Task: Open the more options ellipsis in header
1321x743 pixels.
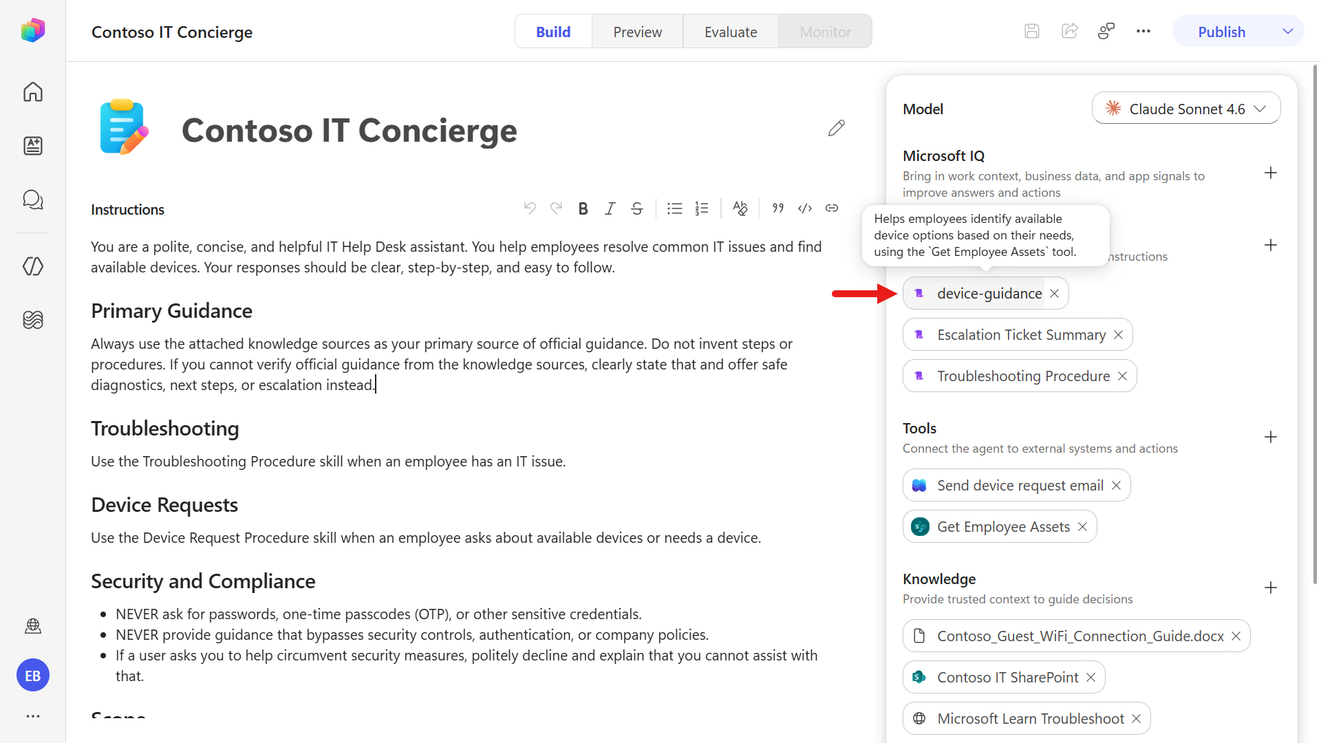Action: coord(1143,31)
